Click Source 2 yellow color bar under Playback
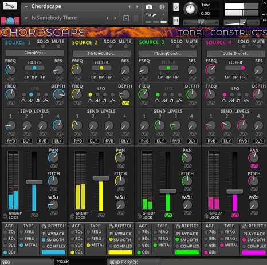 click(120, 252)
